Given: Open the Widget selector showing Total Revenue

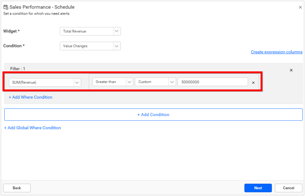Looking at the screenshot, I should coord(87,31).
